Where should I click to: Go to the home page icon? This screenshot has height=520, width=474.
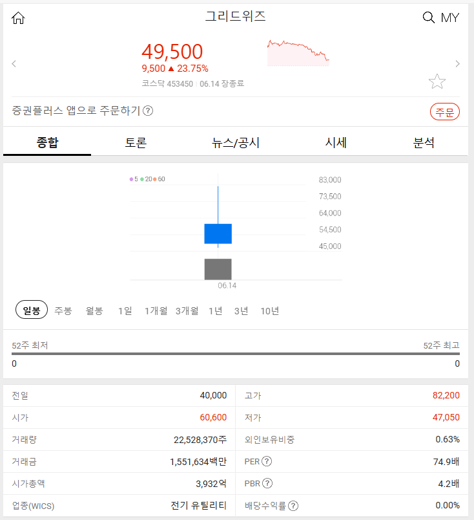coord(18,18)
